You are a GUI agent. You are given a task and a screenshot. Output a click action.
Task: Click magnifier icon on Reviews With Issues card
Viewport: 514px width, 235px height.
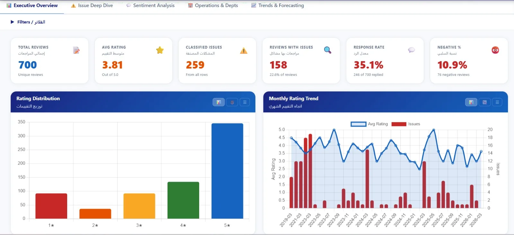pyautogui.click(x=327, y=50)
